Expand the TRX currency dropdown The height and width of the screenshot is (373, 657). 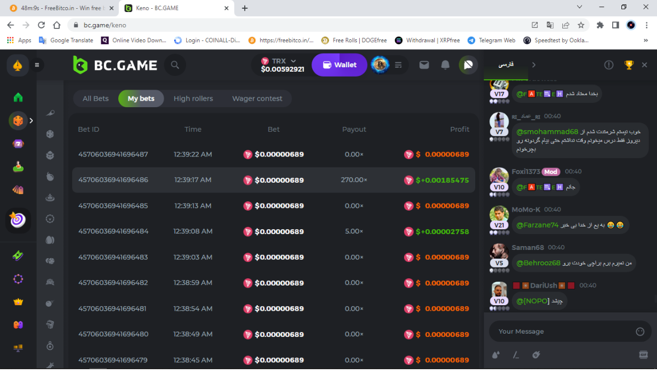pos(293,61)
